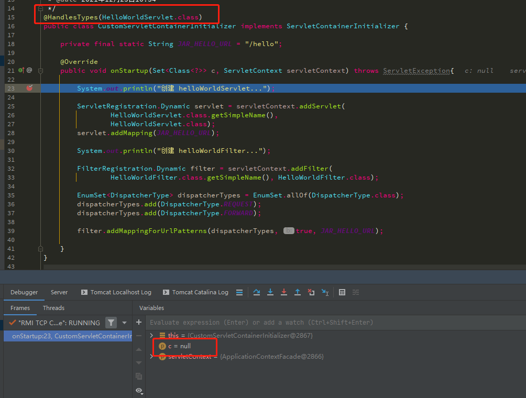The height and width of the screenshot is (398, 526).
Task: Click the move watch down arrow
Action: pos(139,363)
